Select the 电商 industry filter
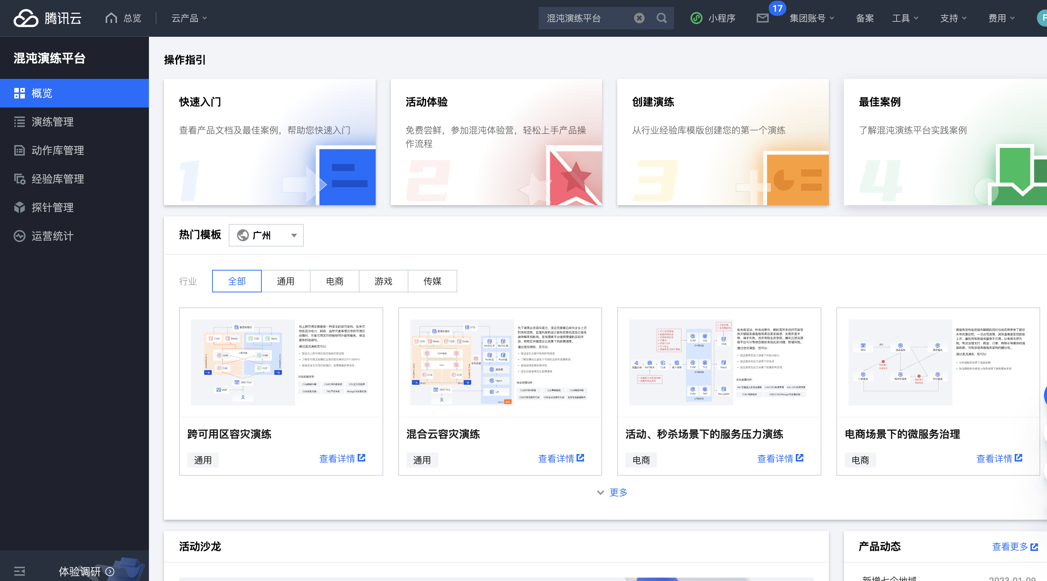Viewport: 1047px width, 581px height. pos(334,281)
